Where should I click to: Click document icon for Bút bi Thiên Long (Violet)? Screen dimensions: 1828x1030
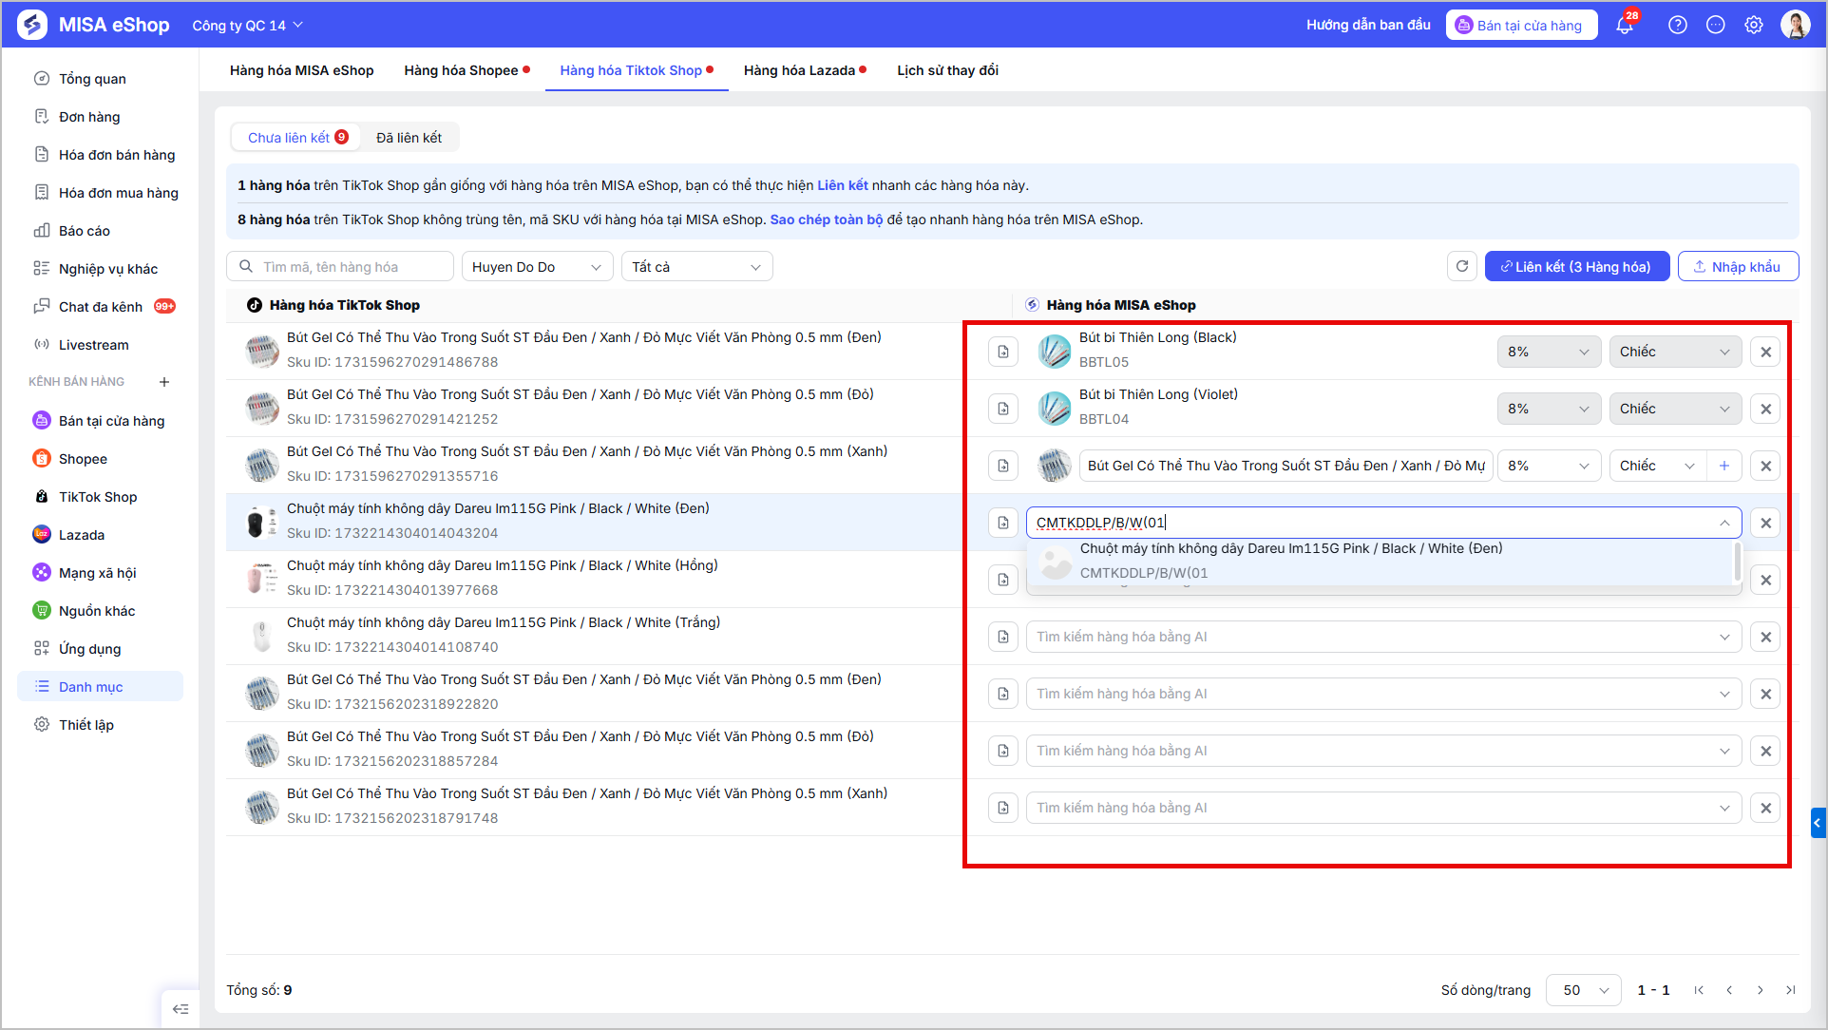[1003, 410]
